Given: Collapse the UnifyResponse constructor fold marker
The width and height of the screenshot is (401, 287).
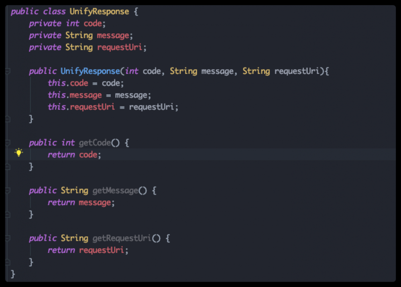Looking at the screenshot, I should coord(7,71).
